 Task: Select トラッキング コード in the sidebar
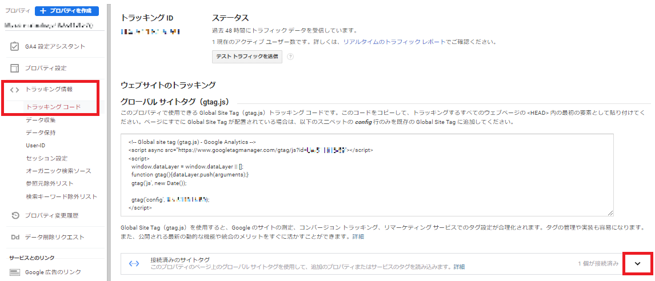[53, 107]
